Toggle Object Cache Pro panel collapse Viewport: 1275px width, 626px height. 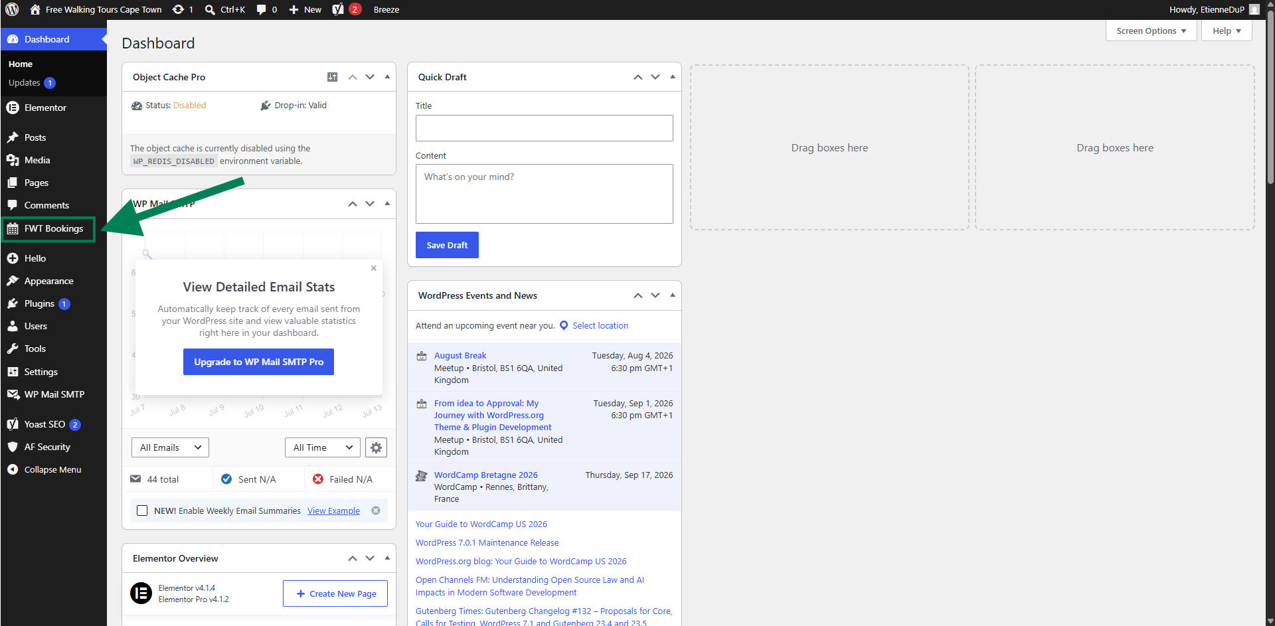click(387, 77)
